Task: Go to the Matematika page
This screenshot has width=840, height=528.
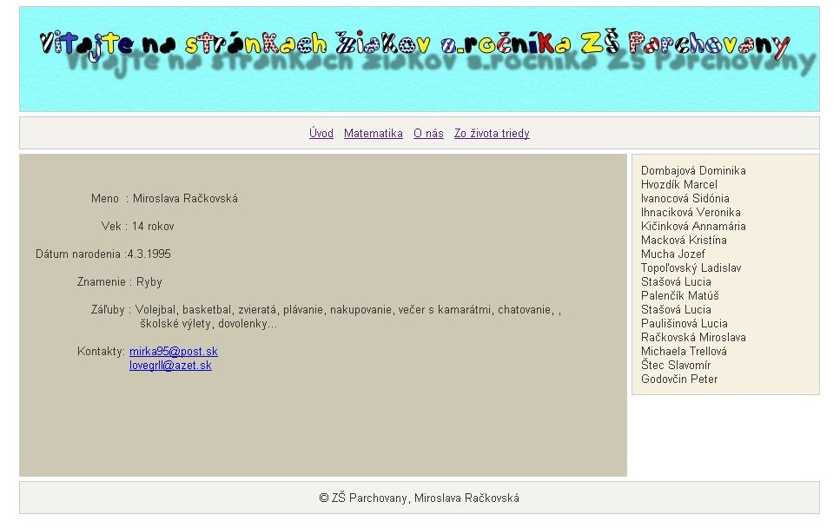Action: [x=373, y=134]
